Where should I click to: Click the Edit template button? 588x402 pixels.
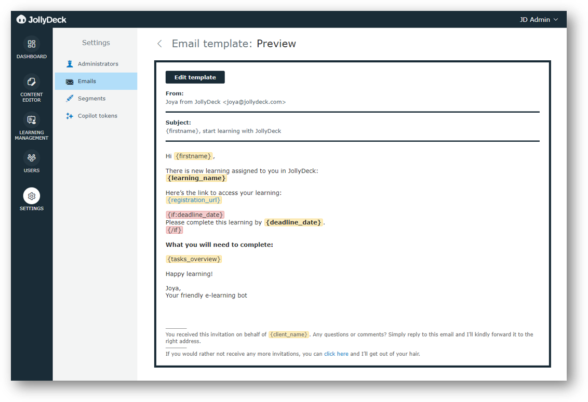coord(195,77)
